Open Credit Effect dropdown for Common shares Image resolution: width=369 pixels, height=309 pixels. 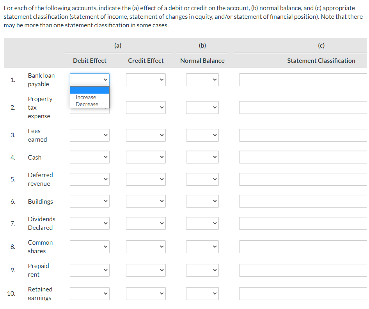click(145, 247)
